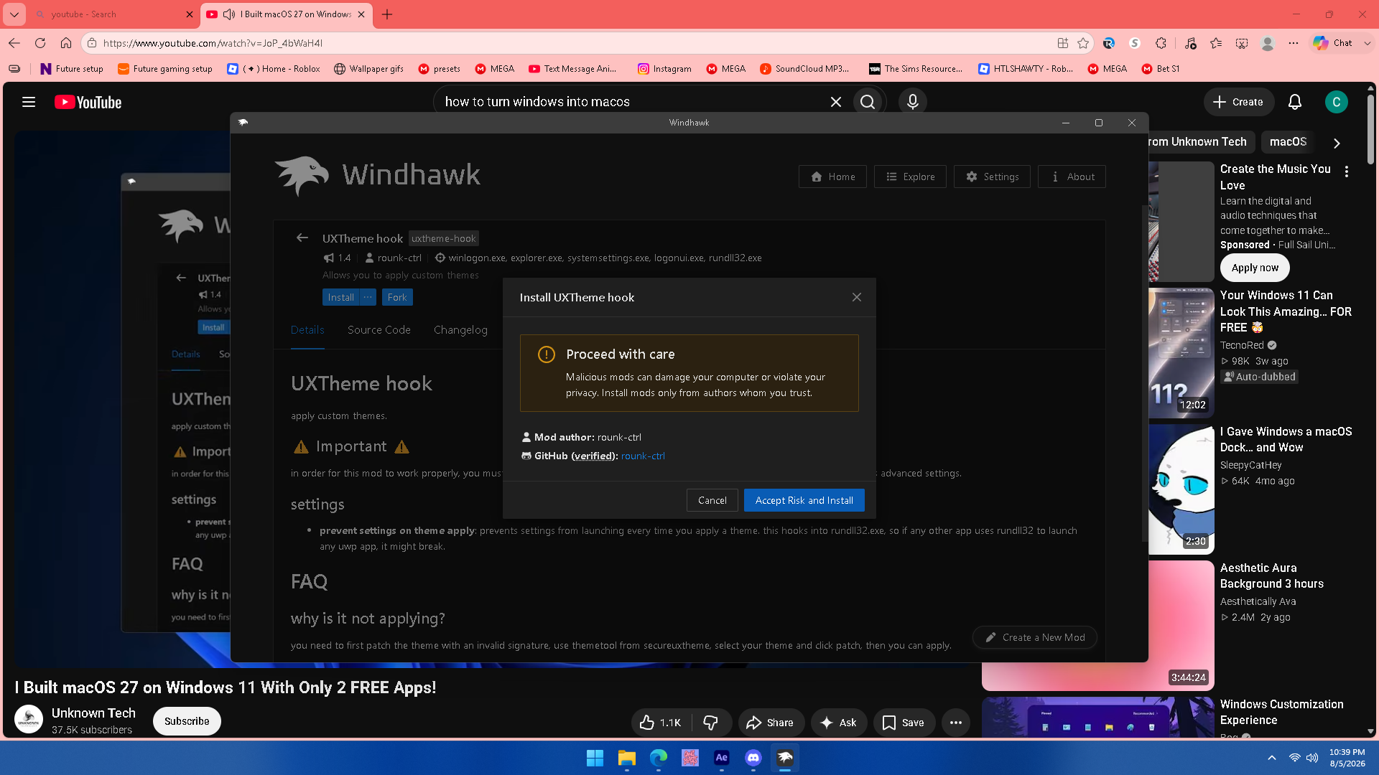Like the video with thumbs up

[x=661, y=723]
